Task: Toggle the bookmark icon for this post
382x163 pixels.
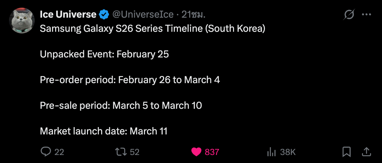Action: coord(347,151)
